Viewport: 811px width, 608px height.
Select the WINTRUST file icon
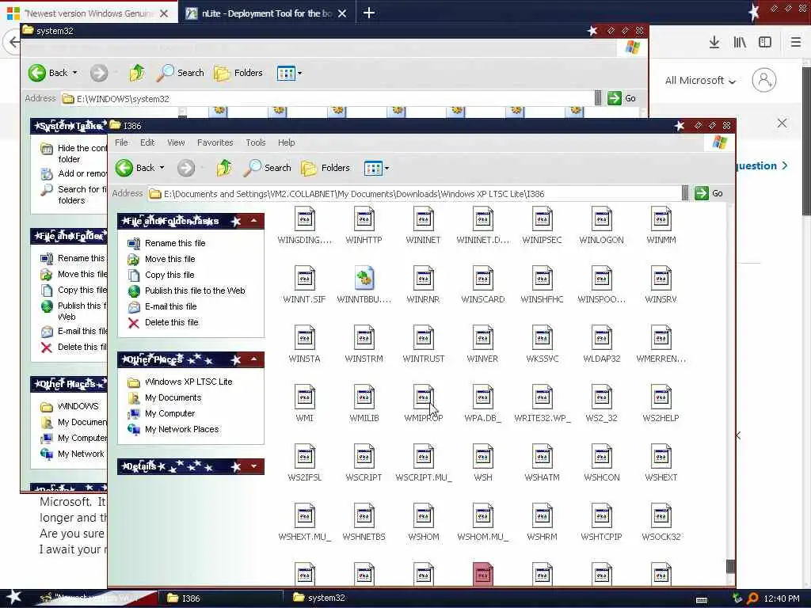pos(424,338)
